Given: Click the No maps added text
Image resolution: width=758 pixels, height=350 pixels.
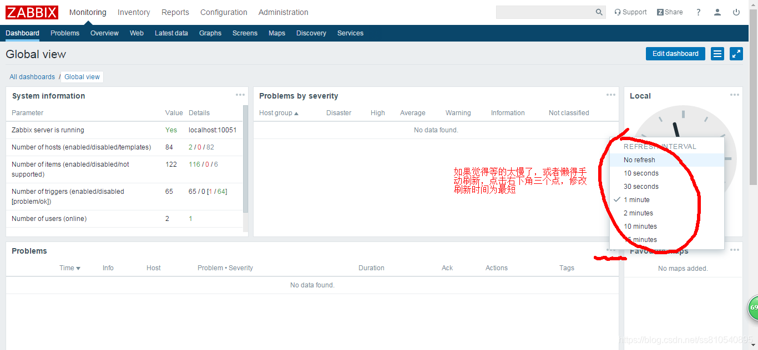Looking at the screenshot, I should [683, 269].
